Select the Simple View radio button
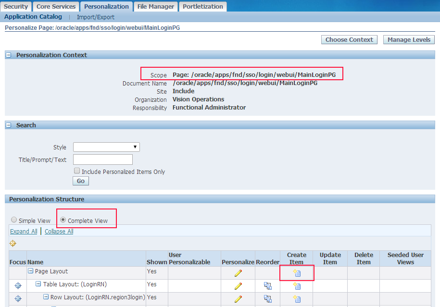The width and height of the screenshot is (440, 307). coord(14,220)
